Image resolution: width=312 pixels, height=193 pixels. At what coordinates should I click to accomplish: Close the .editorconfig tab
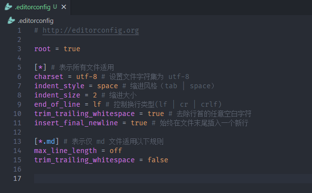click(x=64, y=7)
